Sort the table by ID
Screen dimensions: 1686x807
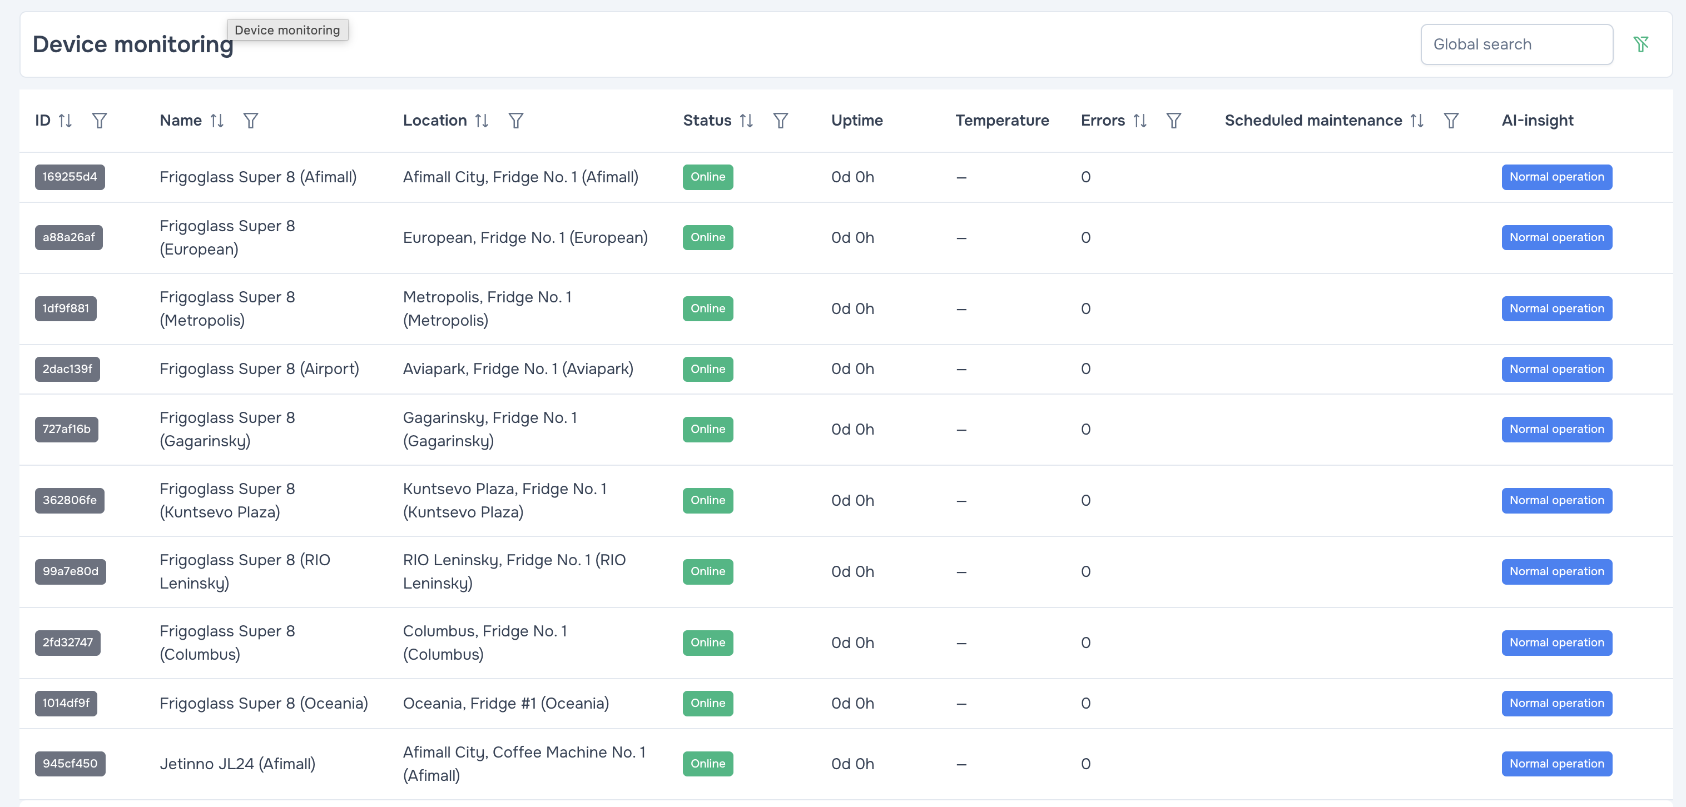click(65, 121)
